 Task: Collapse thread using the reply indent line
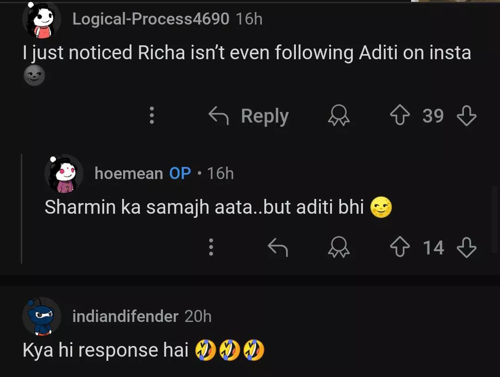tap(22, 208)
